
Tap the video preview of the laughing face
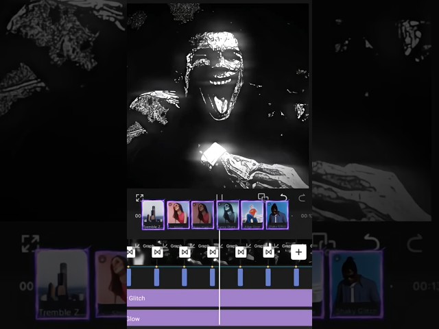[219, 96]
